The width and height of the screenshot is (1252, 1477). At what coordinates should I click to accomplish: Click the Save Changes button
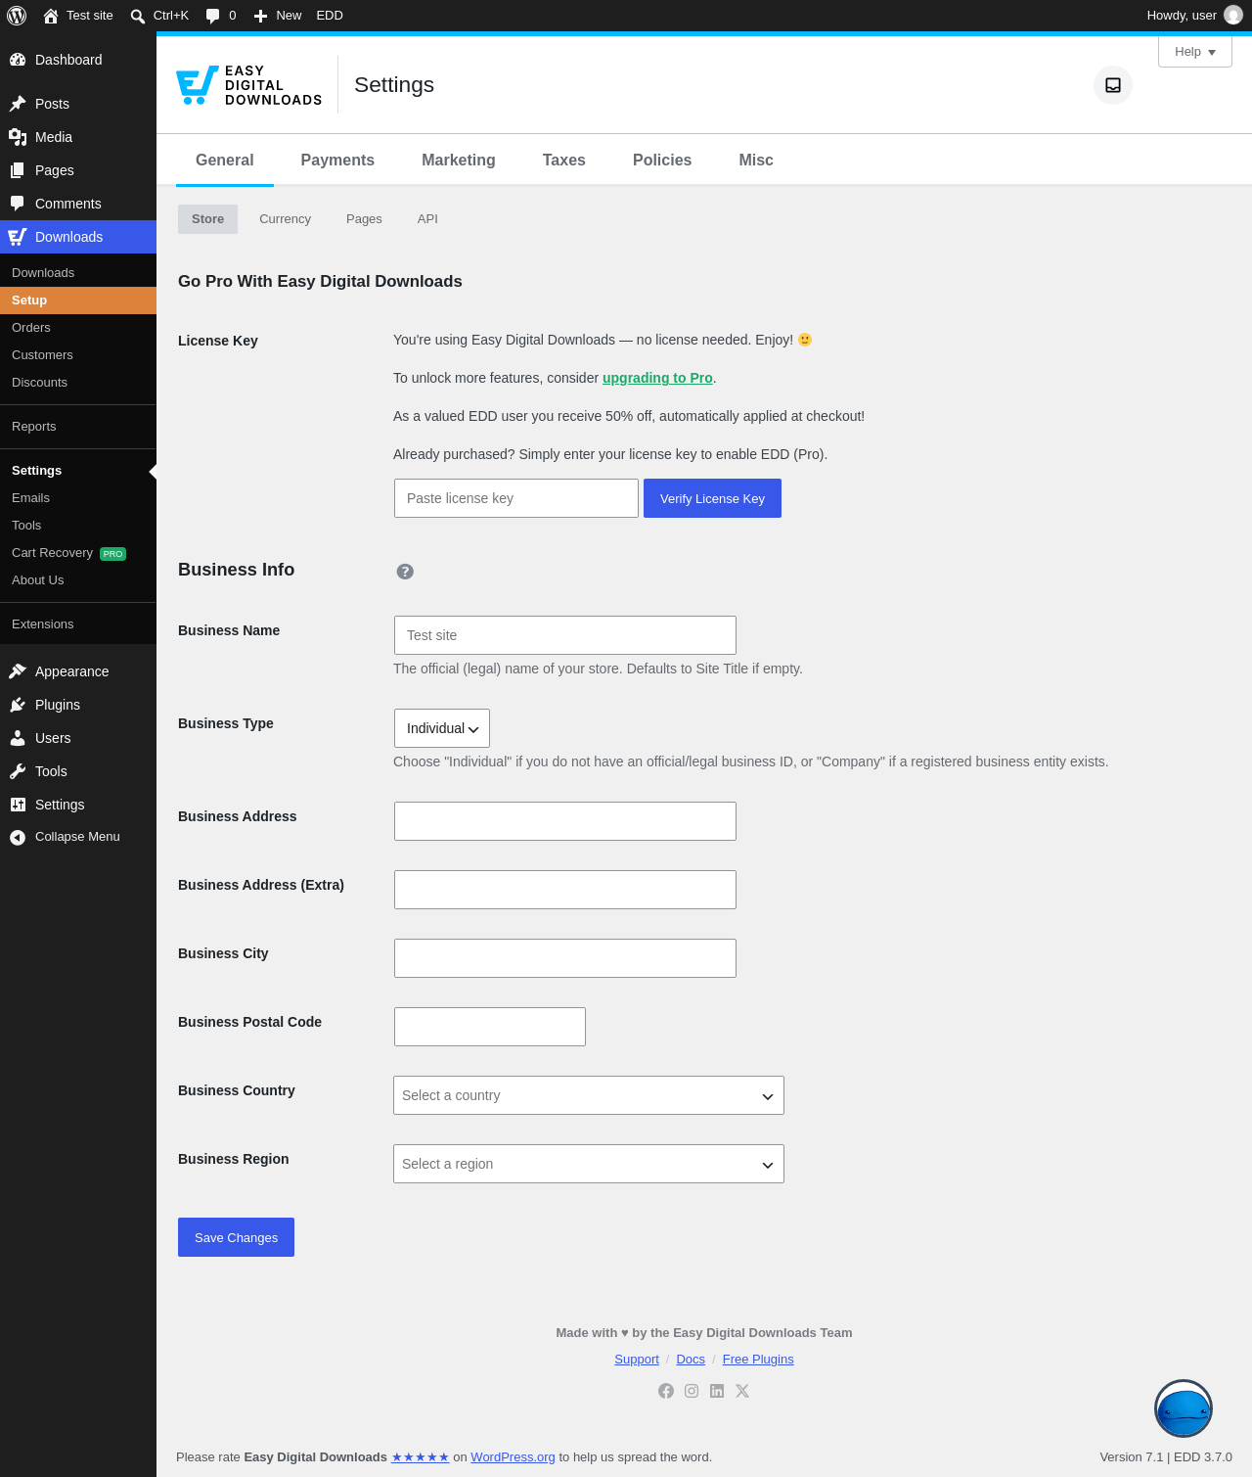236,1237
